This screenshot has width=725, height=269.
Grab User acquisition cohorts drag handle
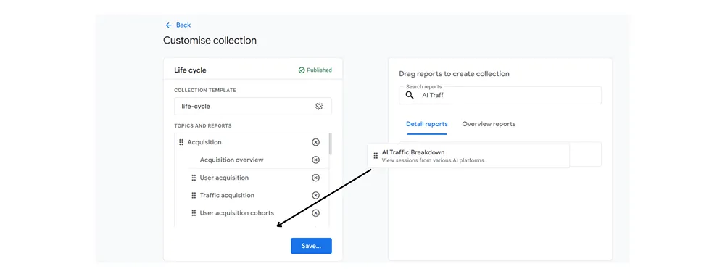click(x=194, y=213)
